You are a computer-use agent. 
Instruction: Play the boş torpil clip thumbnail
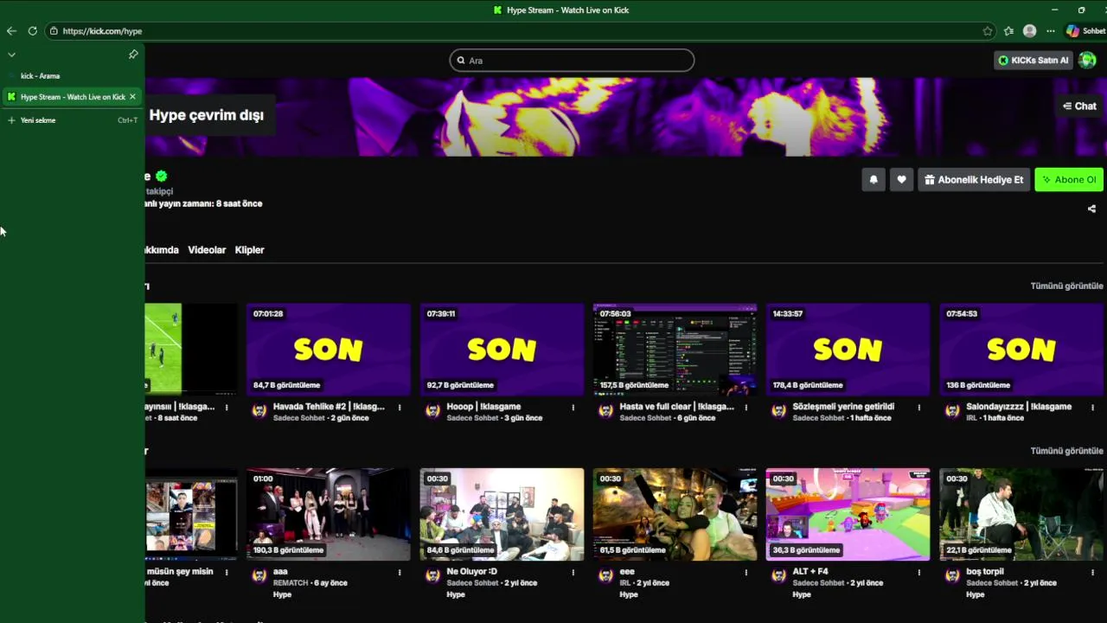click(x=1021, y=515)
